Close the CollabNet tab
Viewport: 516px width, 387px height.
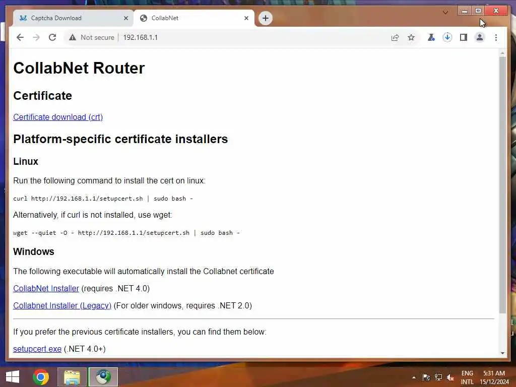[x=246, y=18]
